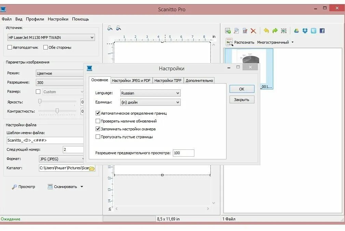
Task: Open the Файл menu
Action: [x=6, y=19]
